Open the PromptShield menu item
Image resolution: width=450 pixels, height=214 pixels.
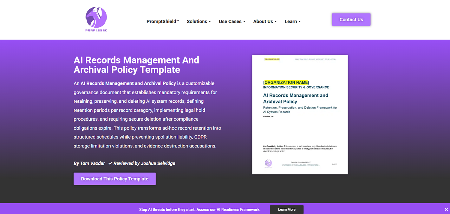[163, 21]
